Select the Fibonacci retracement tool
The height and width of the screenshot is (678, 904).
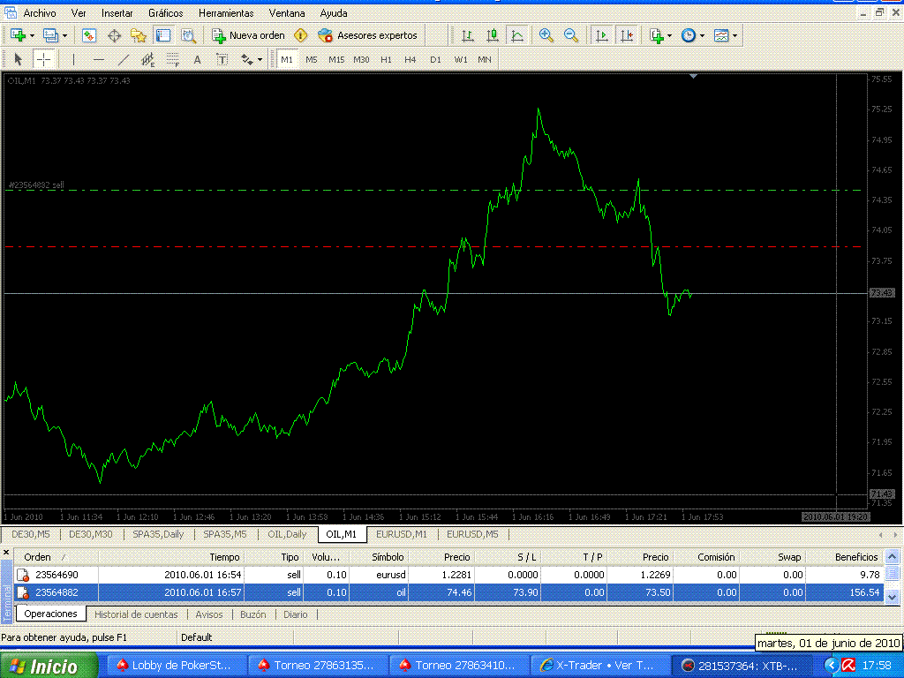coord(172,59)
